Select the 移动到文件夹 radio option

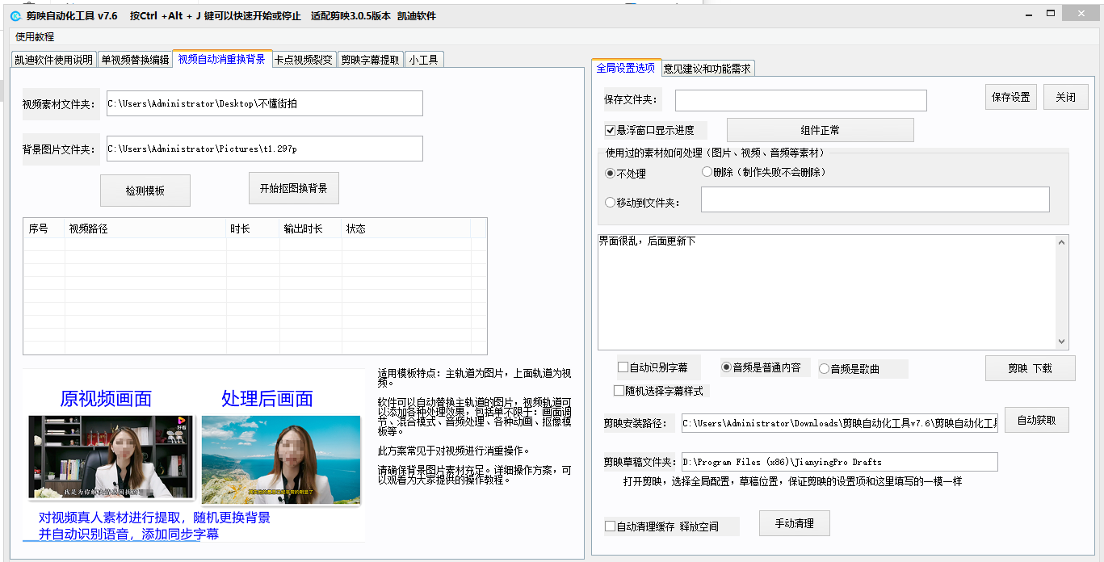[611, 203]
